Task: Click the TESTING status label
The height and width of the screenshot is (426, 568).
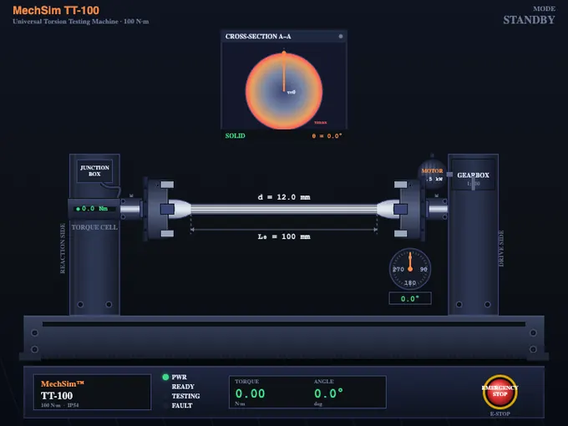Action: [x=185, y=396]
